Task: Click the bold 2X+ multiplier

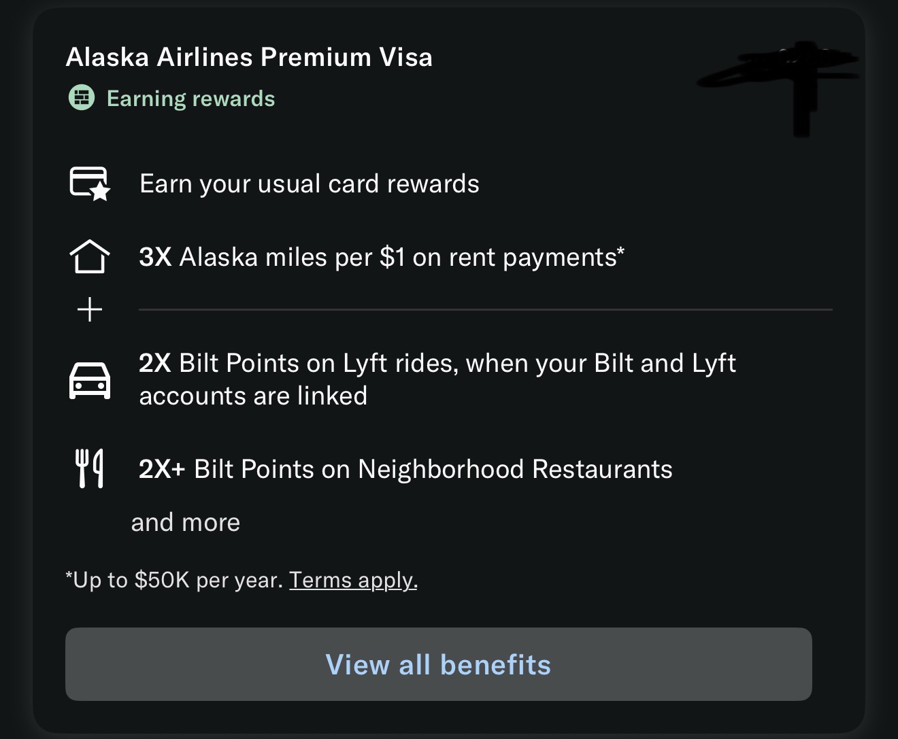Action: pos(162,469)
